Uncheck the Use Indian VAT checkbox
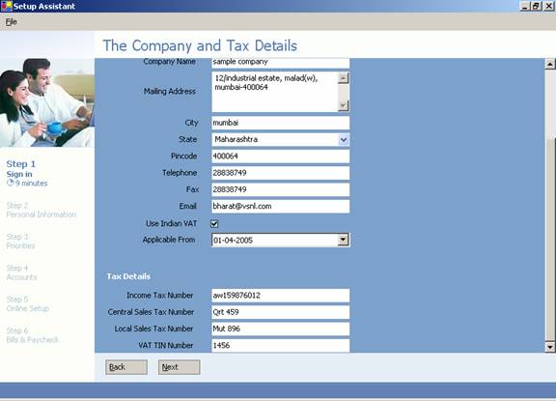This screenshot has height=401, width=556. tap(214, 223)
